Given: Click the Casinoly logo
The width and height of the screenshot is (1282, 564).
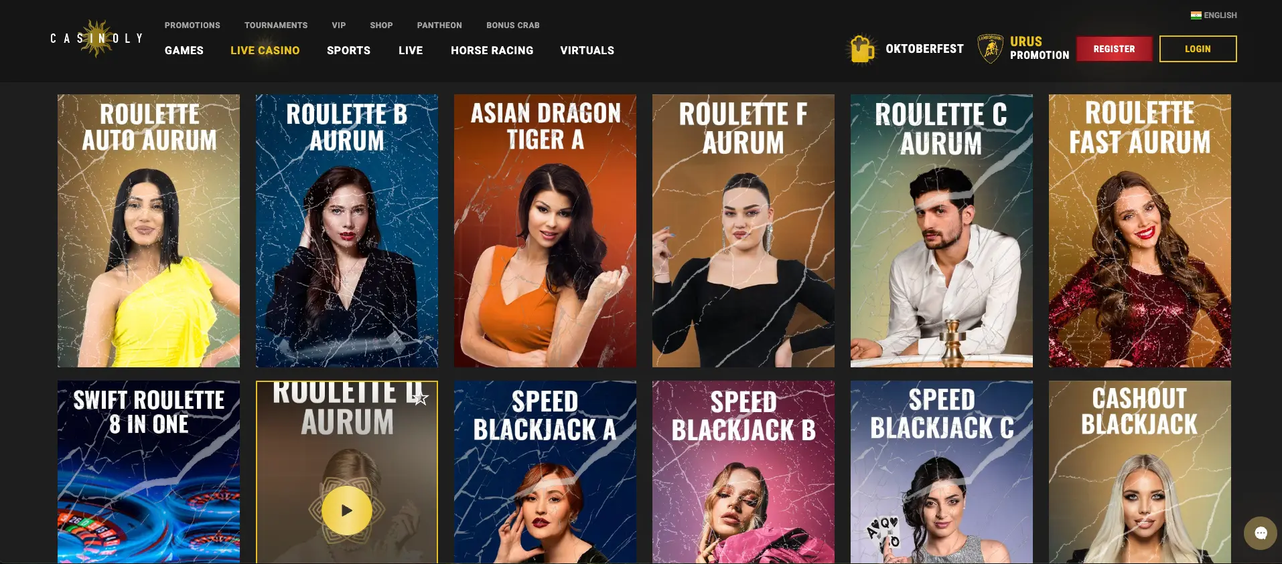Looking at the screenshot, I should [x=97, y=38].
